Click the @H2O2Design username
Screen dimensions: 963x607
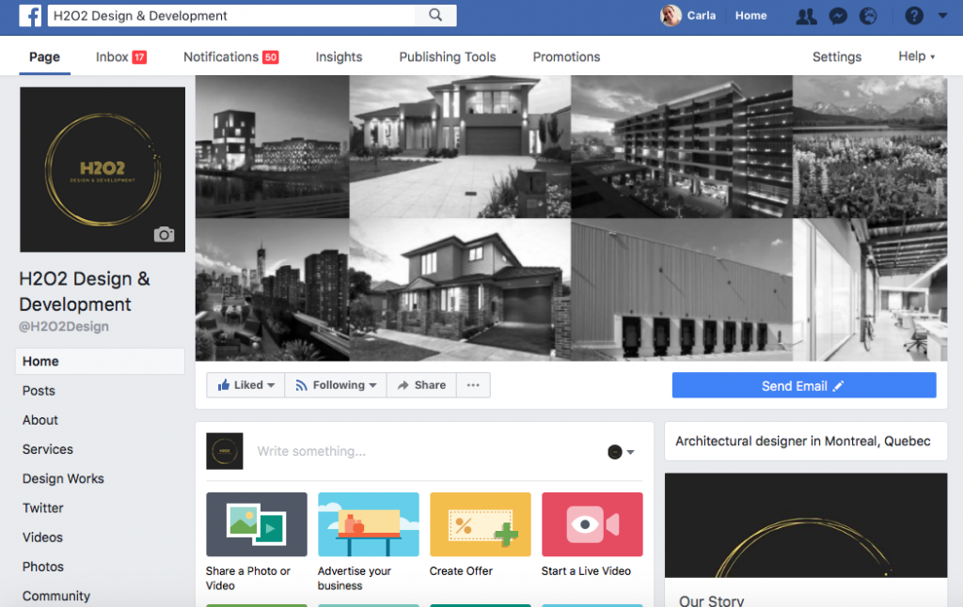pyautogui.click(x=64, y=326)
